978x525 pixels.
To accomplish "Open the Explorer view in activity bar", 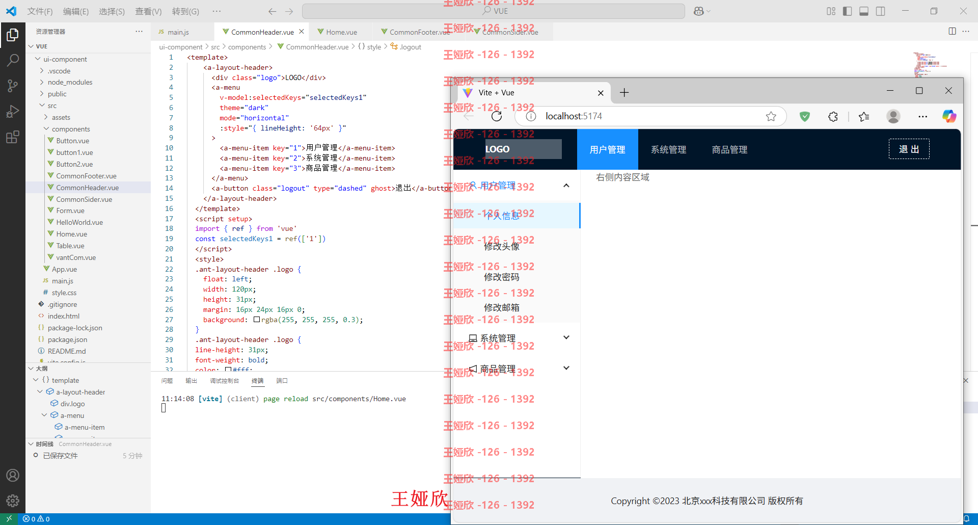I will 13,35.
